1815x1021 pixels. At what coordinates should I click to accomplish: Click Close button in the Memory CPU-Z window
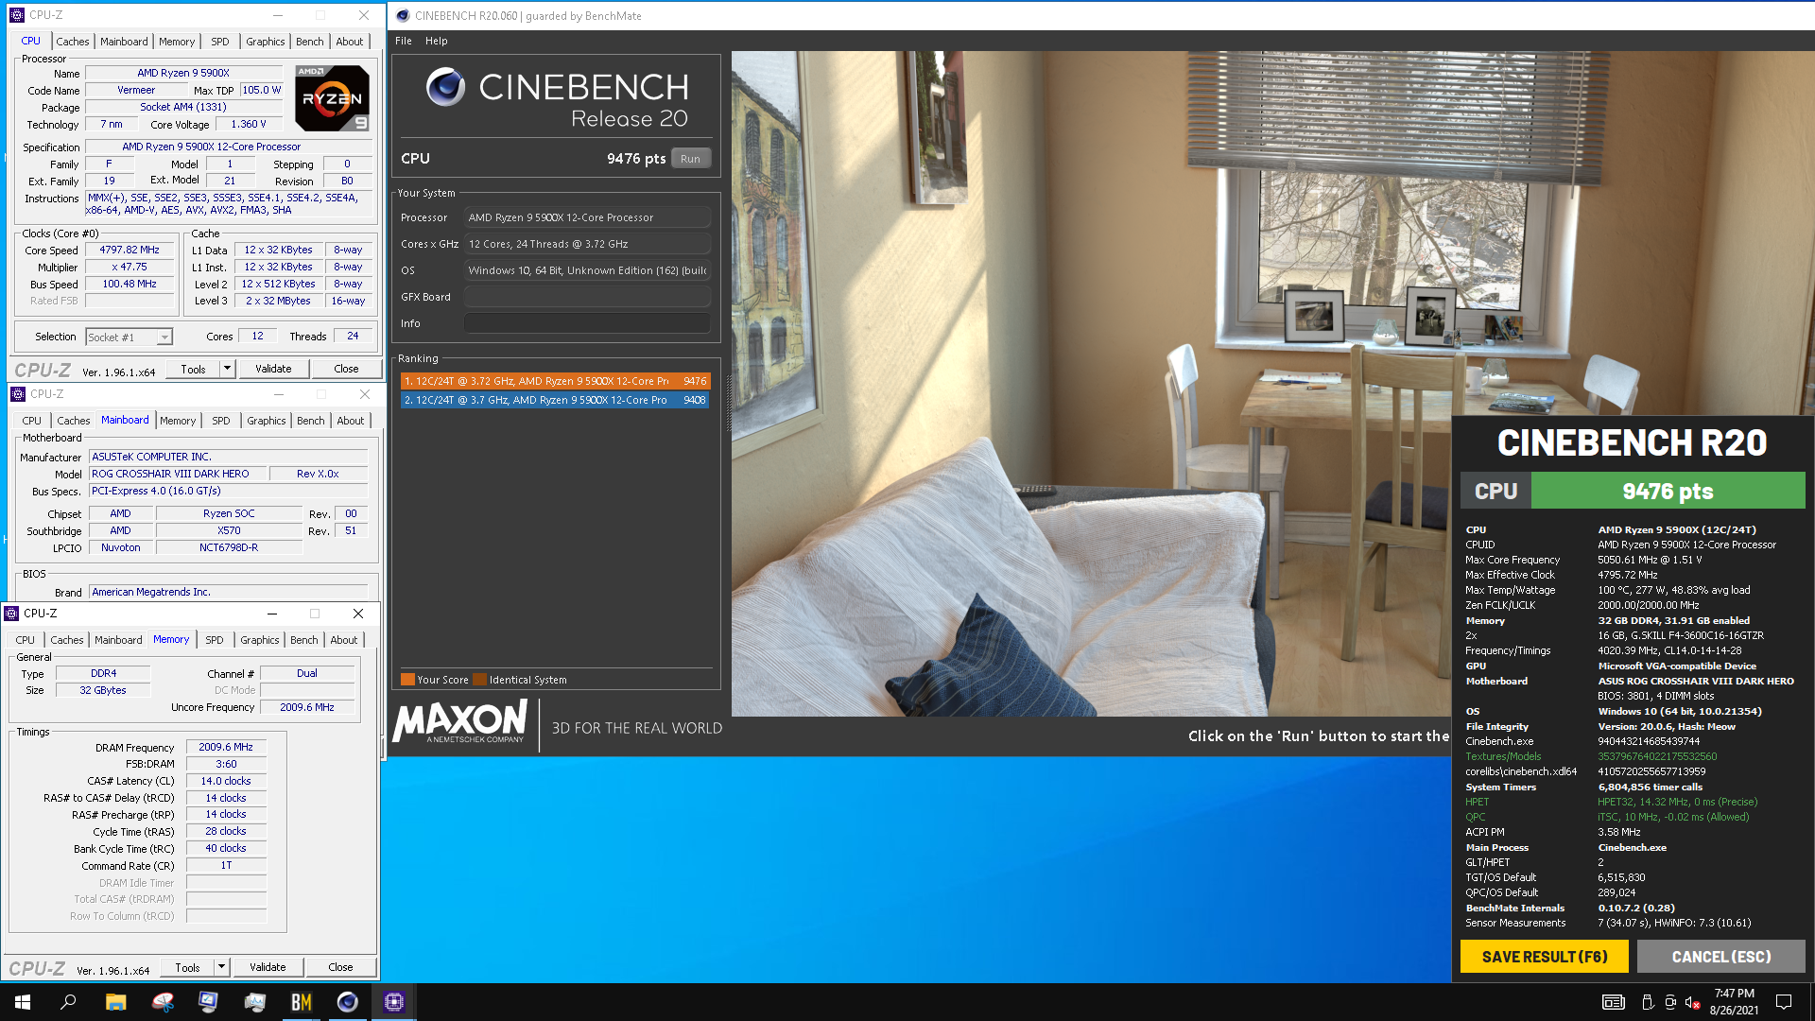coord(340,967)
